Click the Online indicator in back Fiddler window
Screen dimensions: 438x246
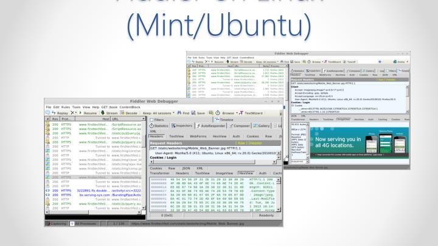click(x=399, y=61)
